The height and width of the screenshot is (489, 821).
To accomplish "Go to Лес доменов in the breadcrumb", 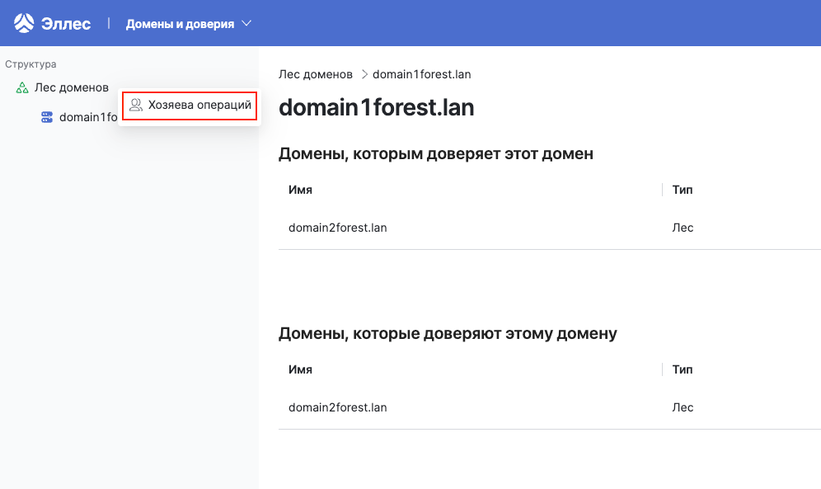I will click(x=316, y=74).
